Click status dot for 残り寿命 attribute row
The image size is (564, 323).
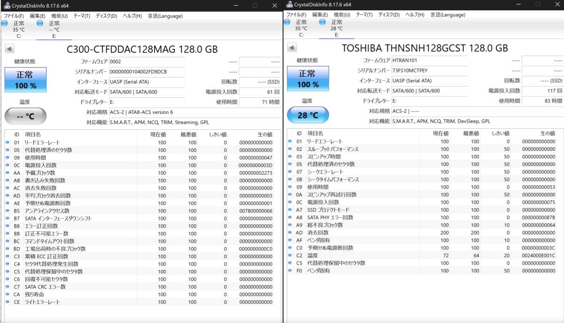8,294
